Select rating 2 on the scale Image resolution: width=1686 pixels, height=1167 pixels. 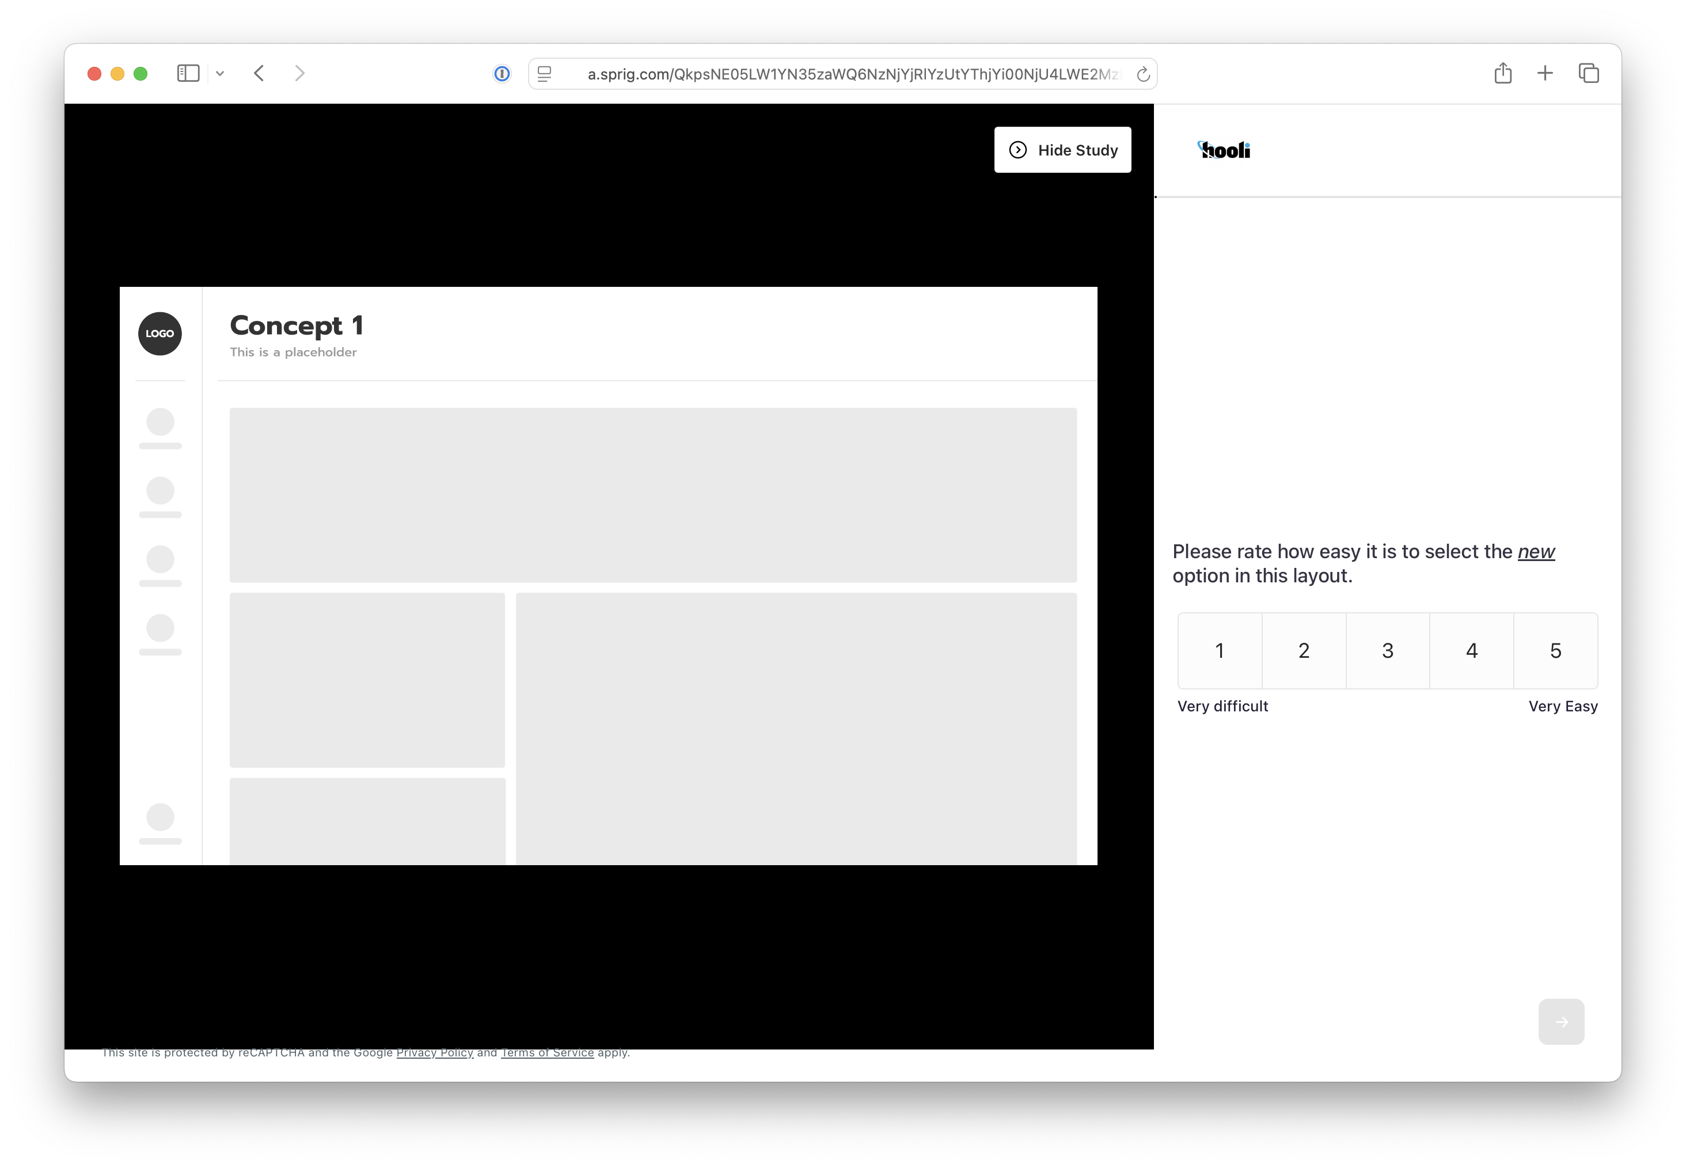click(x=1304, y=650)
